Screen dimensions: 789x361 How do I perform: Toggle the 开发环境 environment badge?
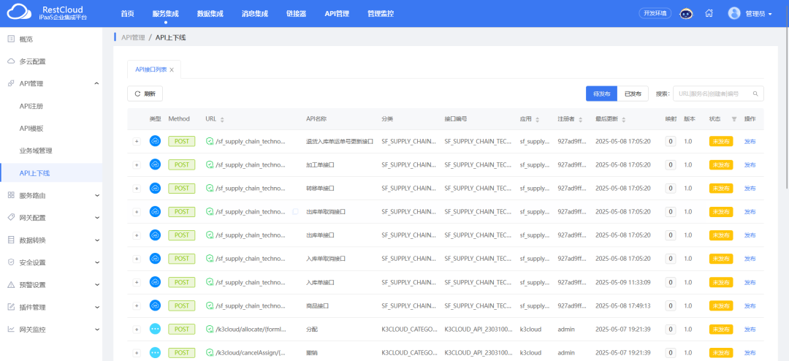point(654,13)
